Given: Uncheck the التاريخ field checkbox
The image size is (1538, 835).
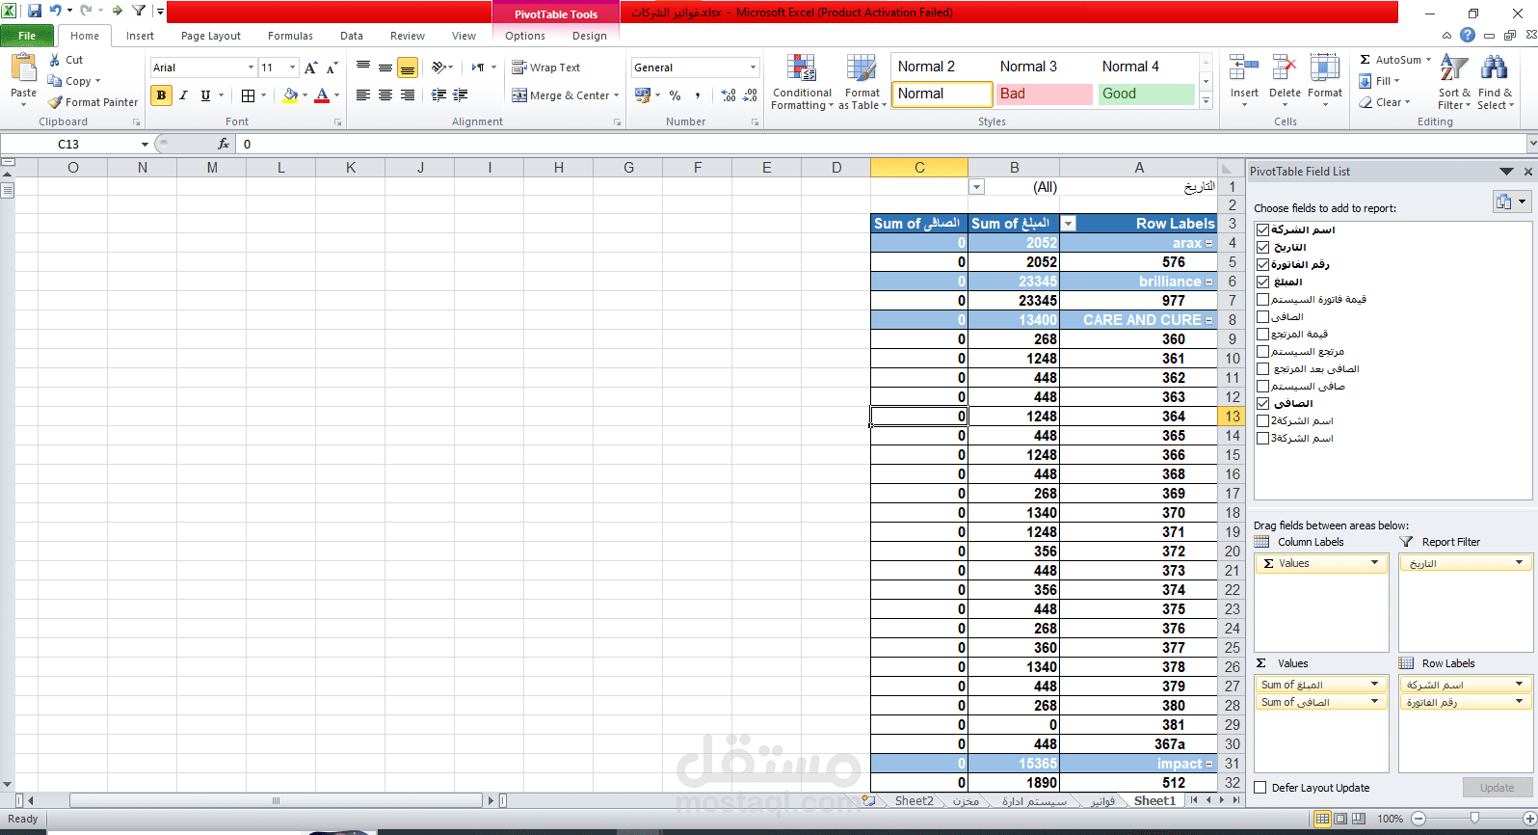Looking at the screenshot, I should (x=1262, y=247).
